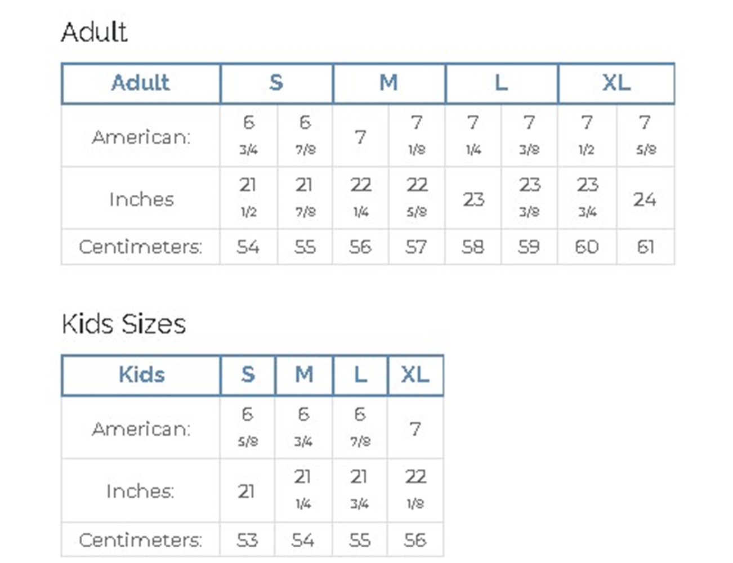Click the M column header in Adult table
This screenshot has width=733, height=563.
pos(388,83)
